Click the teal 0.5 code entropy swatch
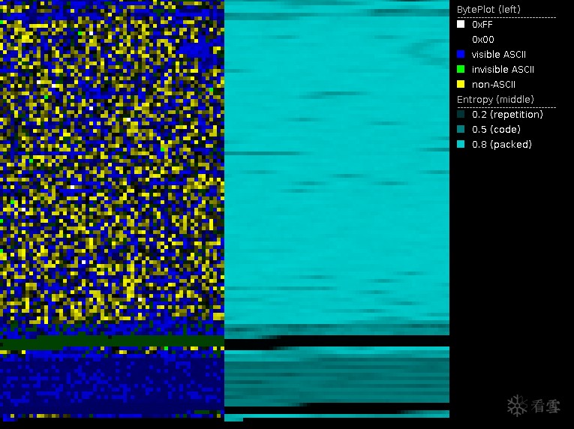Viewport: 574px width, 429px height. (x=461, y=129)
